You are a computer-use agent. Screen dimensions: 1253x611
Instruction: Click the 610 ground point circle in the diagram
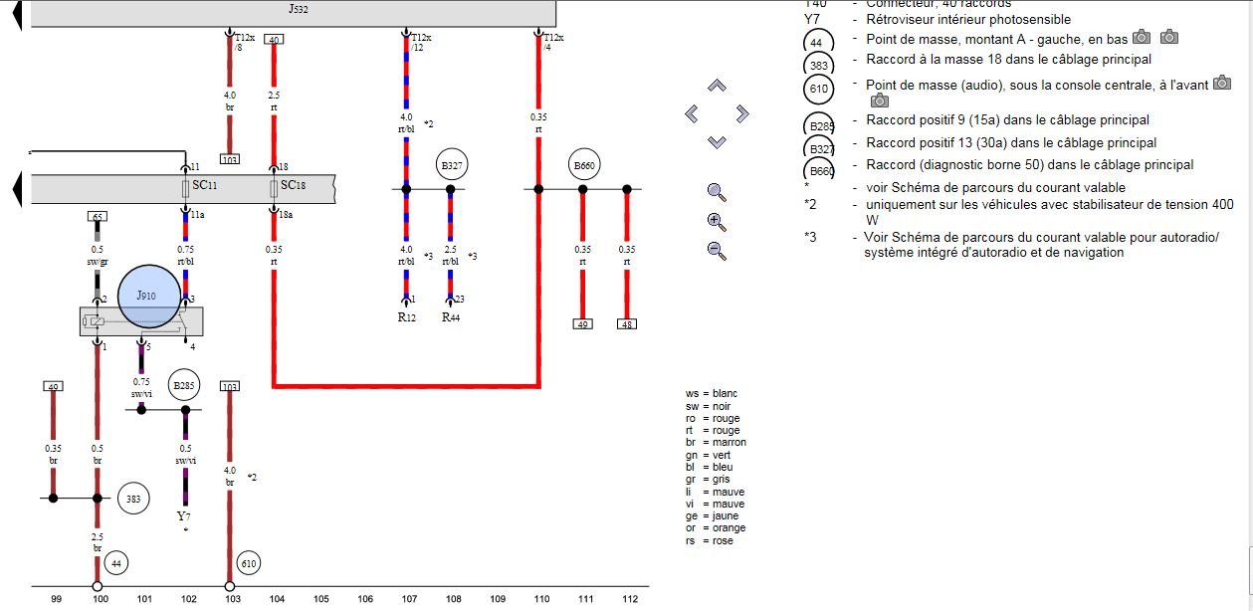pos(249,563)
